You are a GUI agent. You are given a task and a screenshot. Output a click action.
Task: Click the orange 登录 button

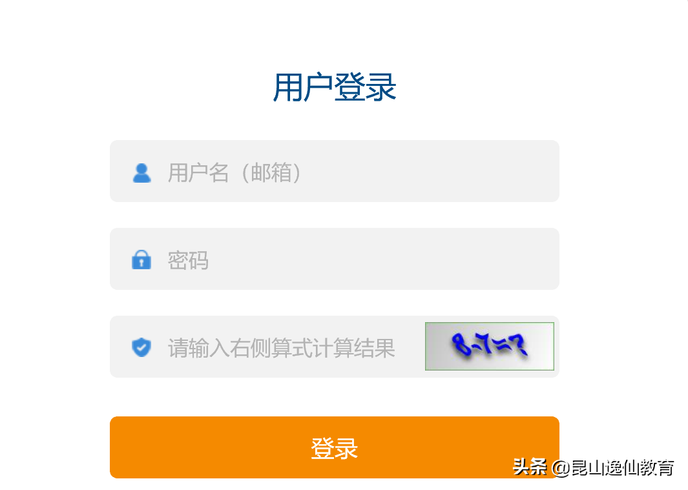pos(335,447)
